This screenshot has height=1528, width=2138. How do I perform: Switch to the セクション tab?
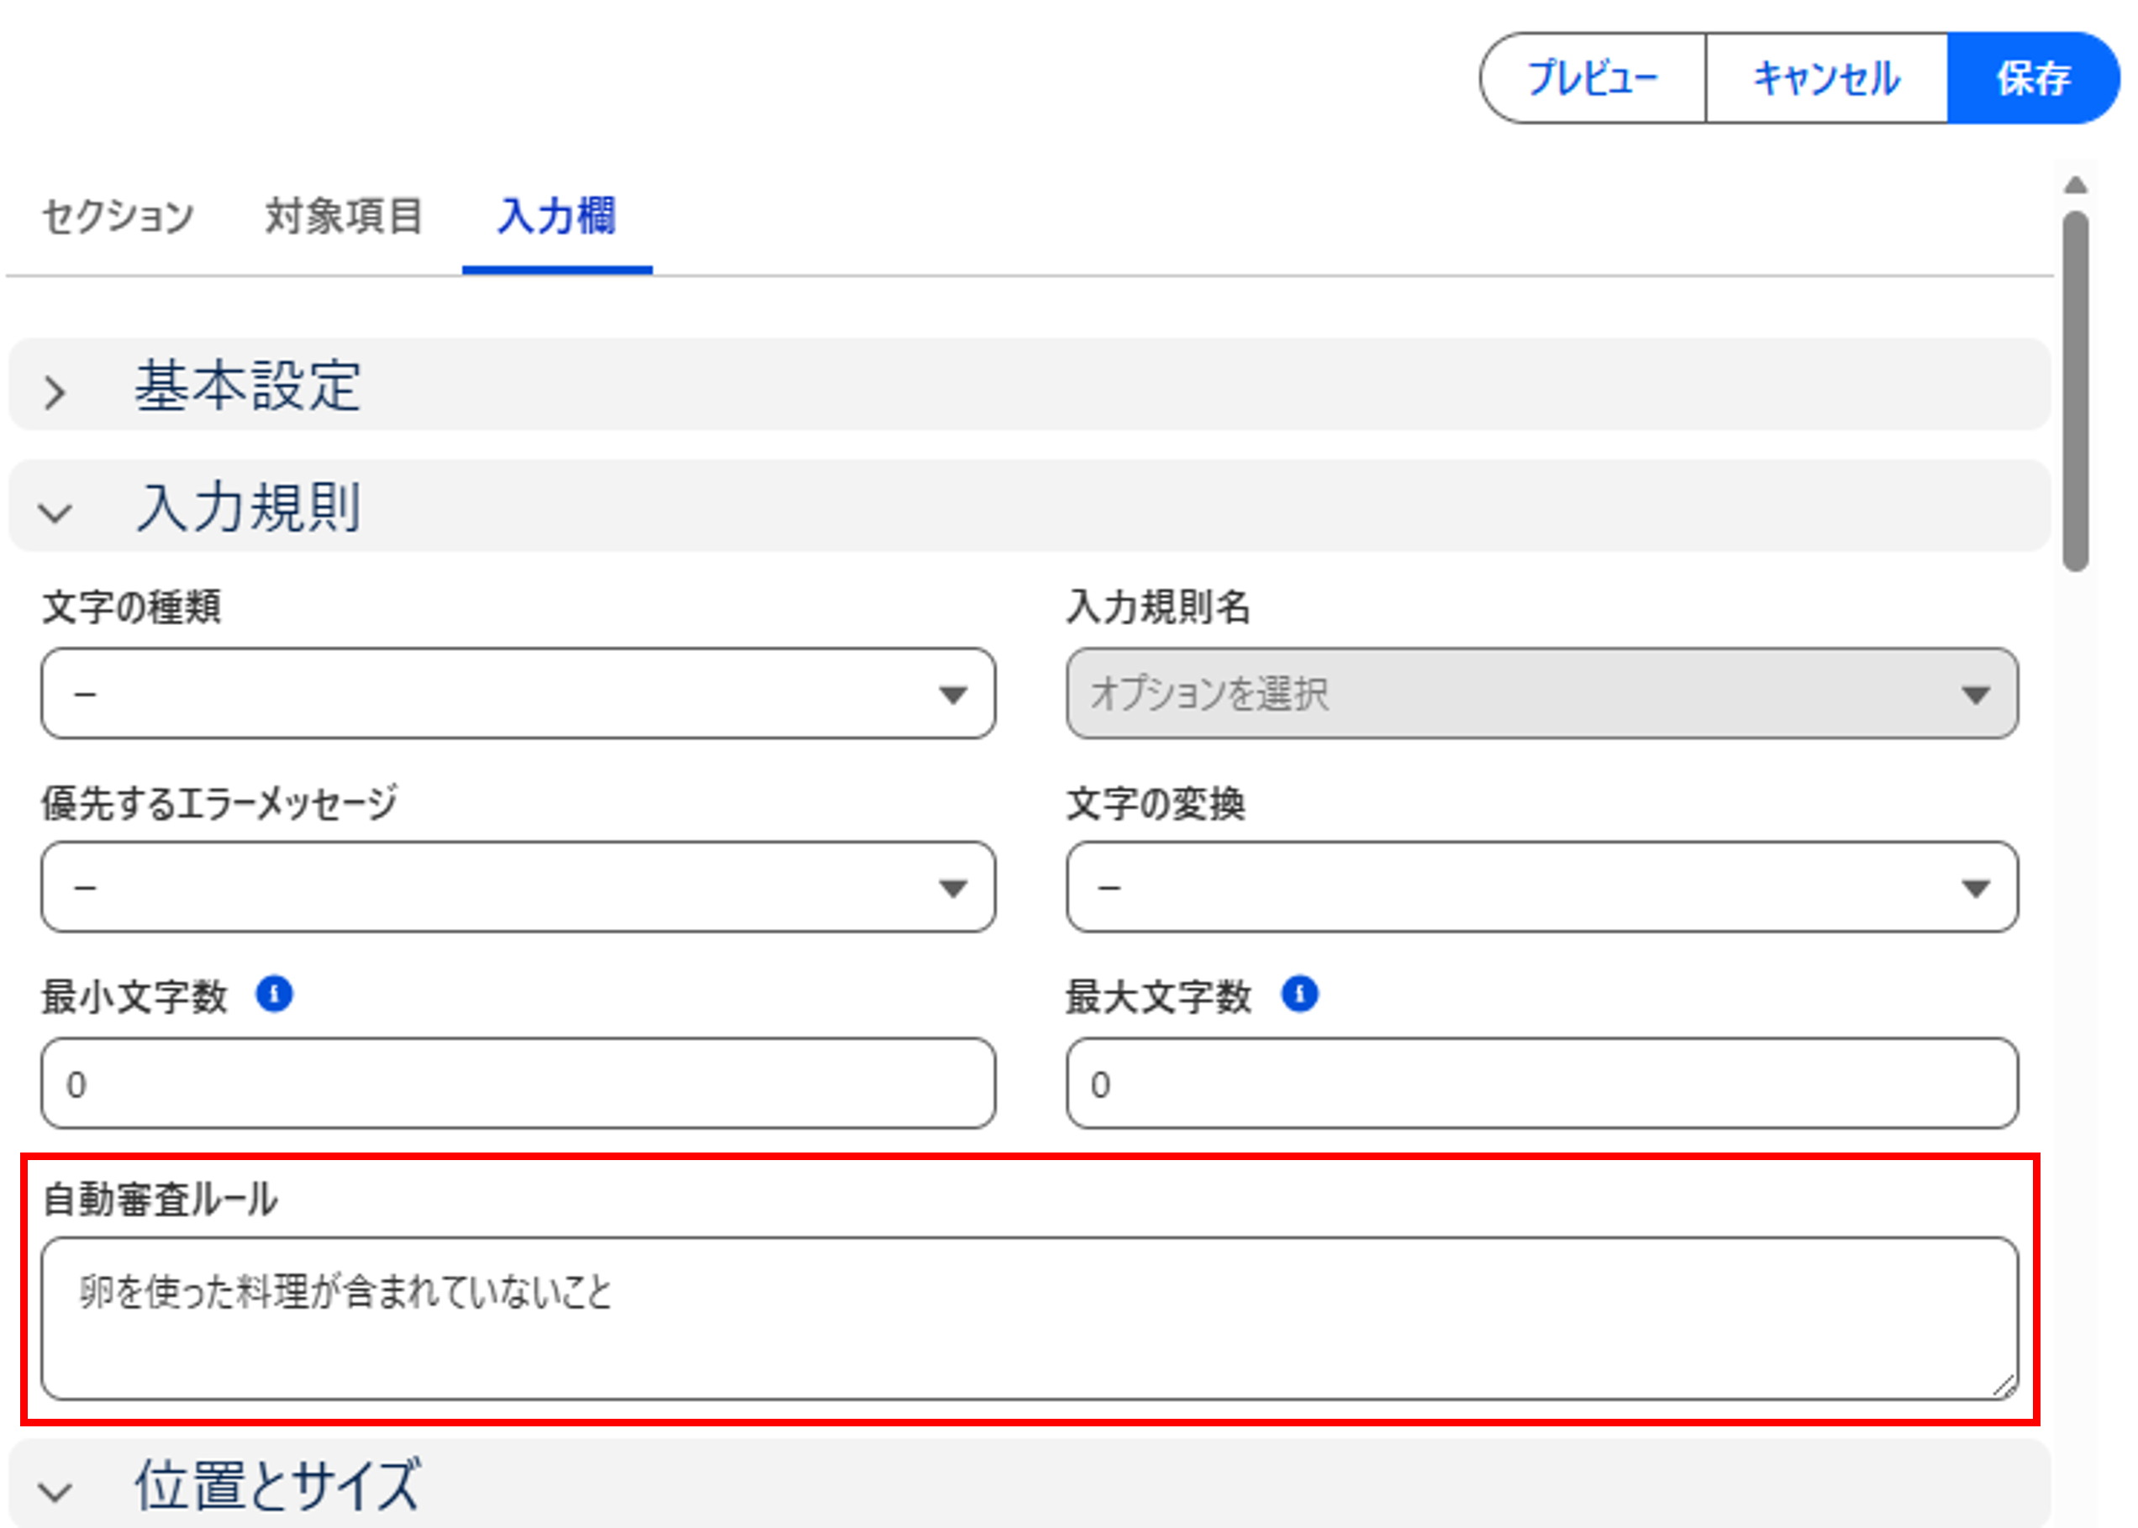118,217
